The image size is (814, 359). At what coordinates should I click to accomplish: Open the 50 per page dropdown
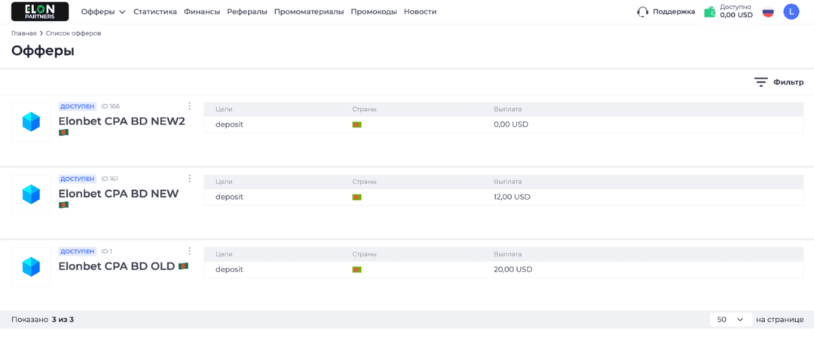[x=731, y=320]
